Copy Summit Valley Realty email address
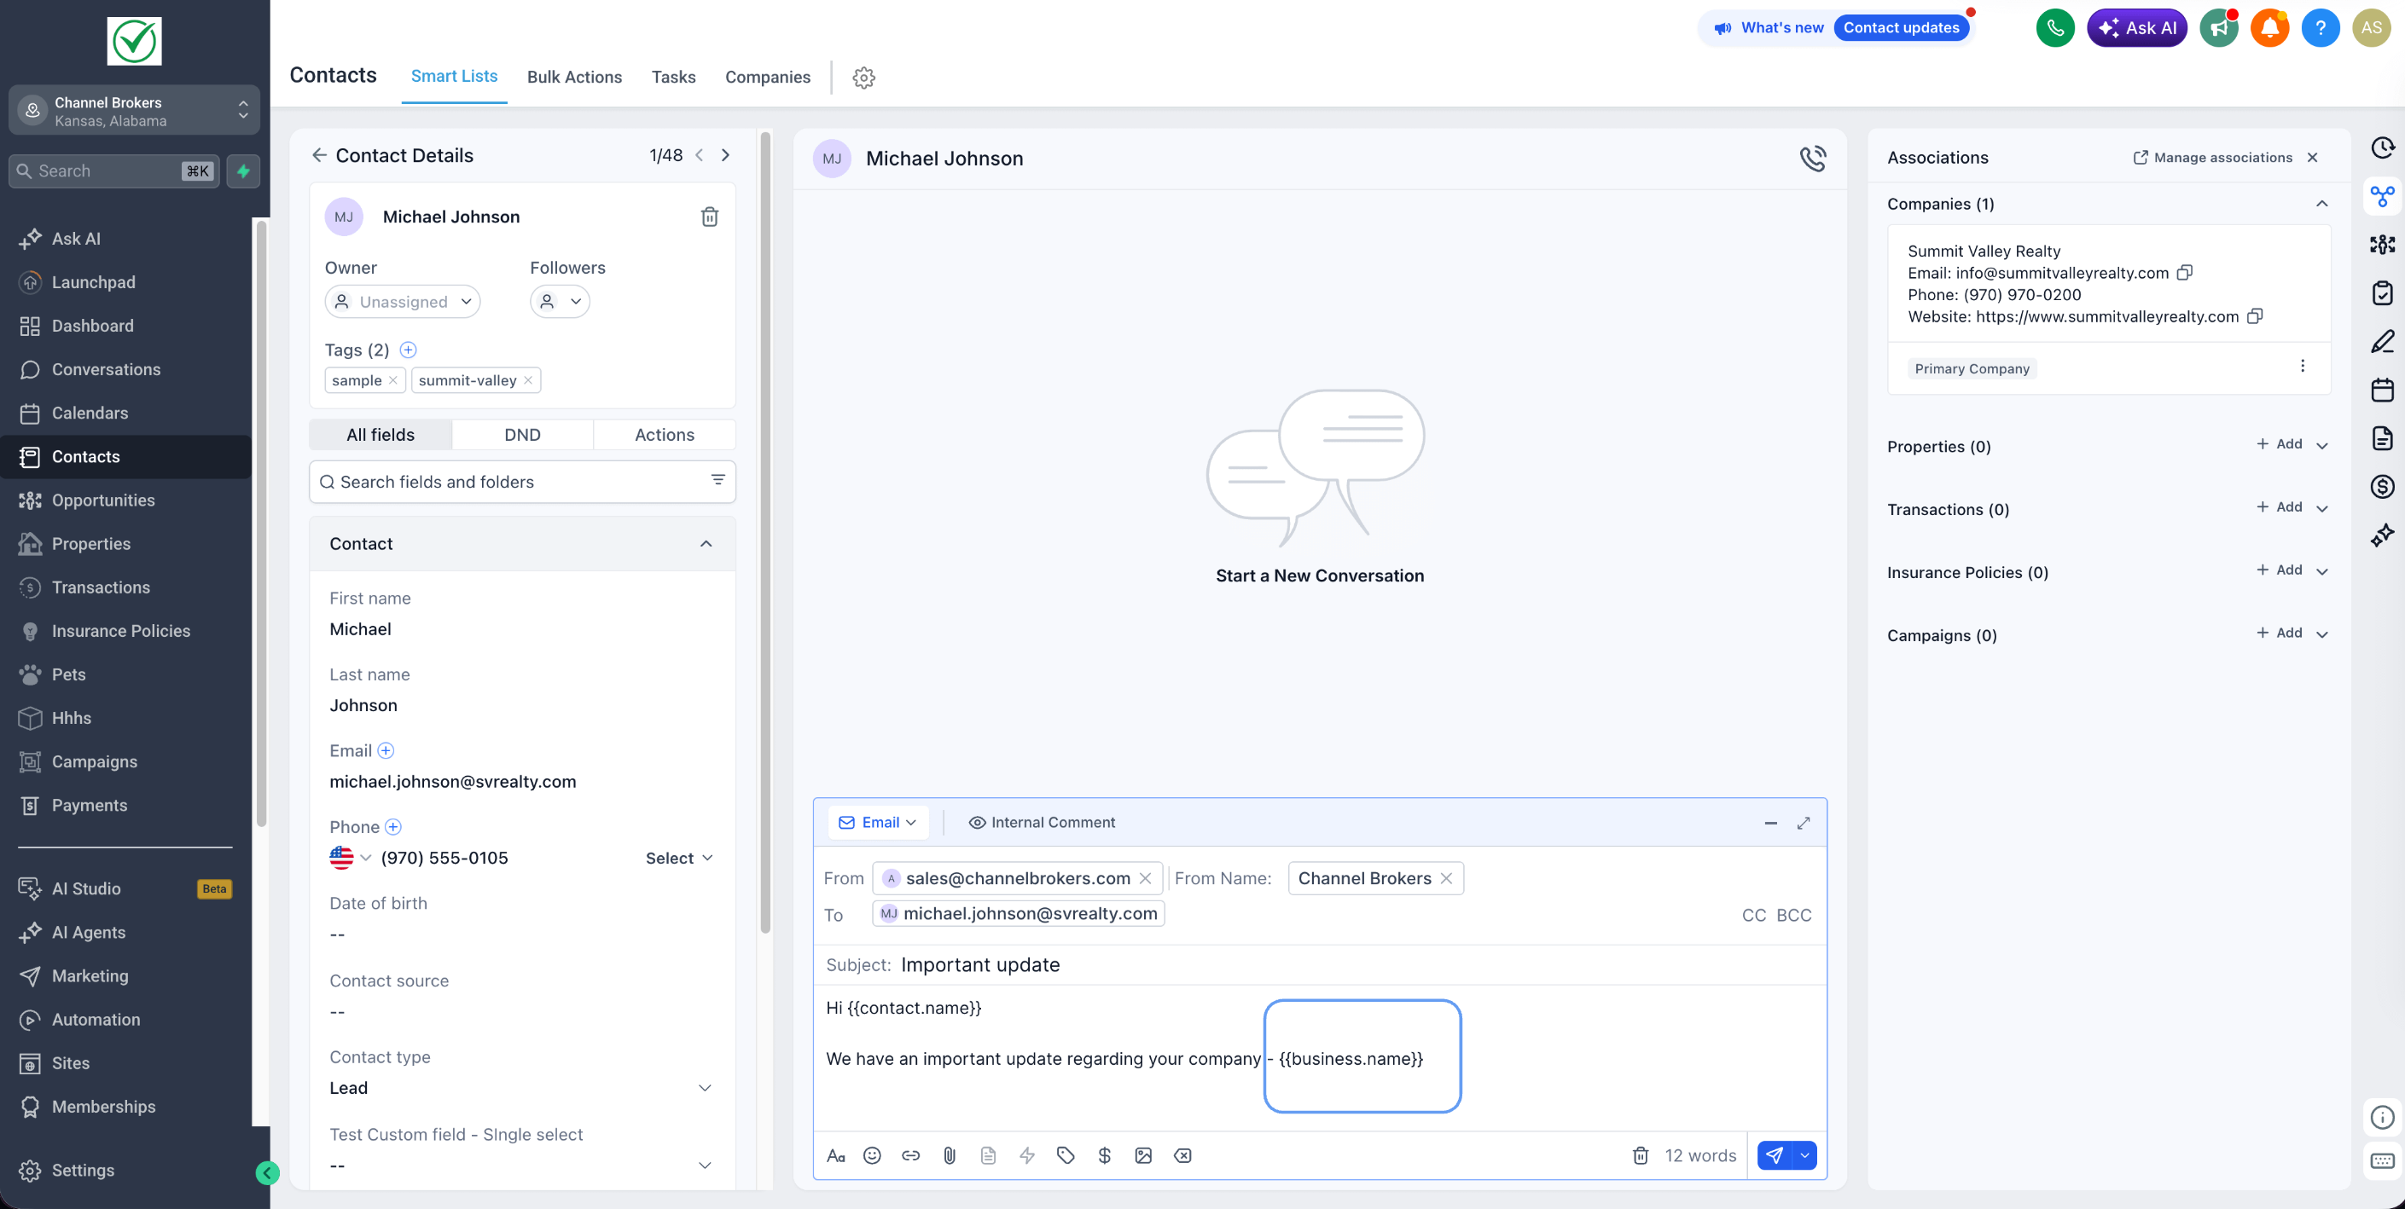 tap(2185, 272)
